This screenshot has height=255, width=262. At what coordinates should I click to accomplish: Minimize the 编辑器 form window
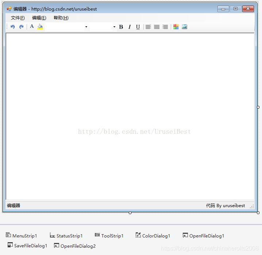223,9
